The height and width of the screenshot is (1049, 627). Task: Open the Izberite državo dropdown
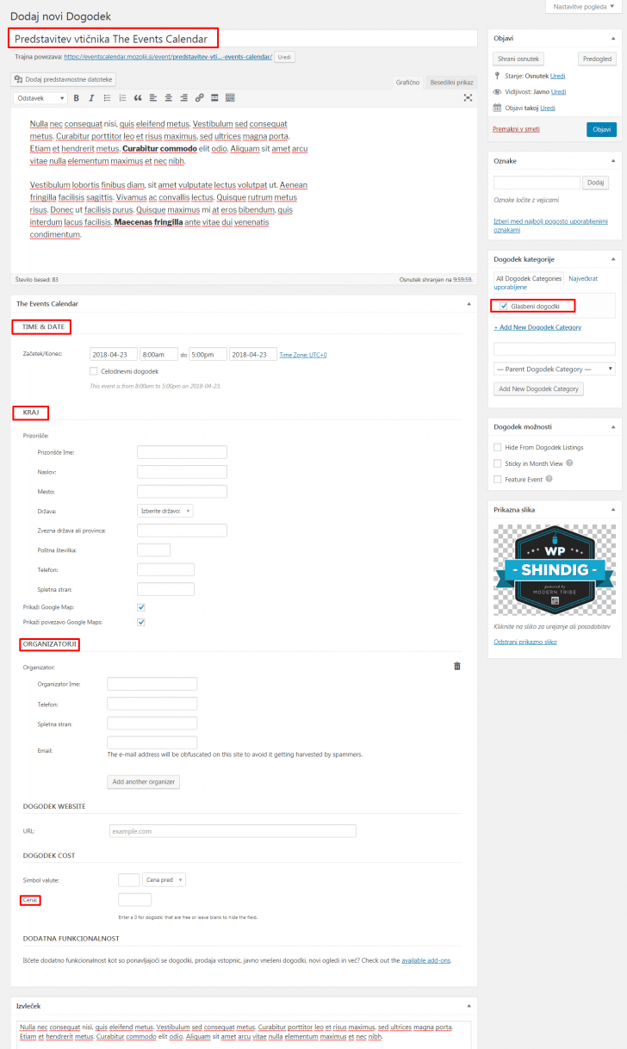click(165, 511)
